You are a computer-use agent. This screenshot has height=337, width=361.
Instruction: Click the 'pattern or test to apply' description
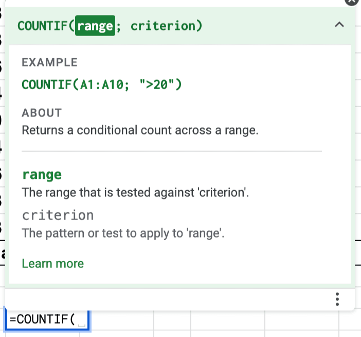tap(123, 233)
